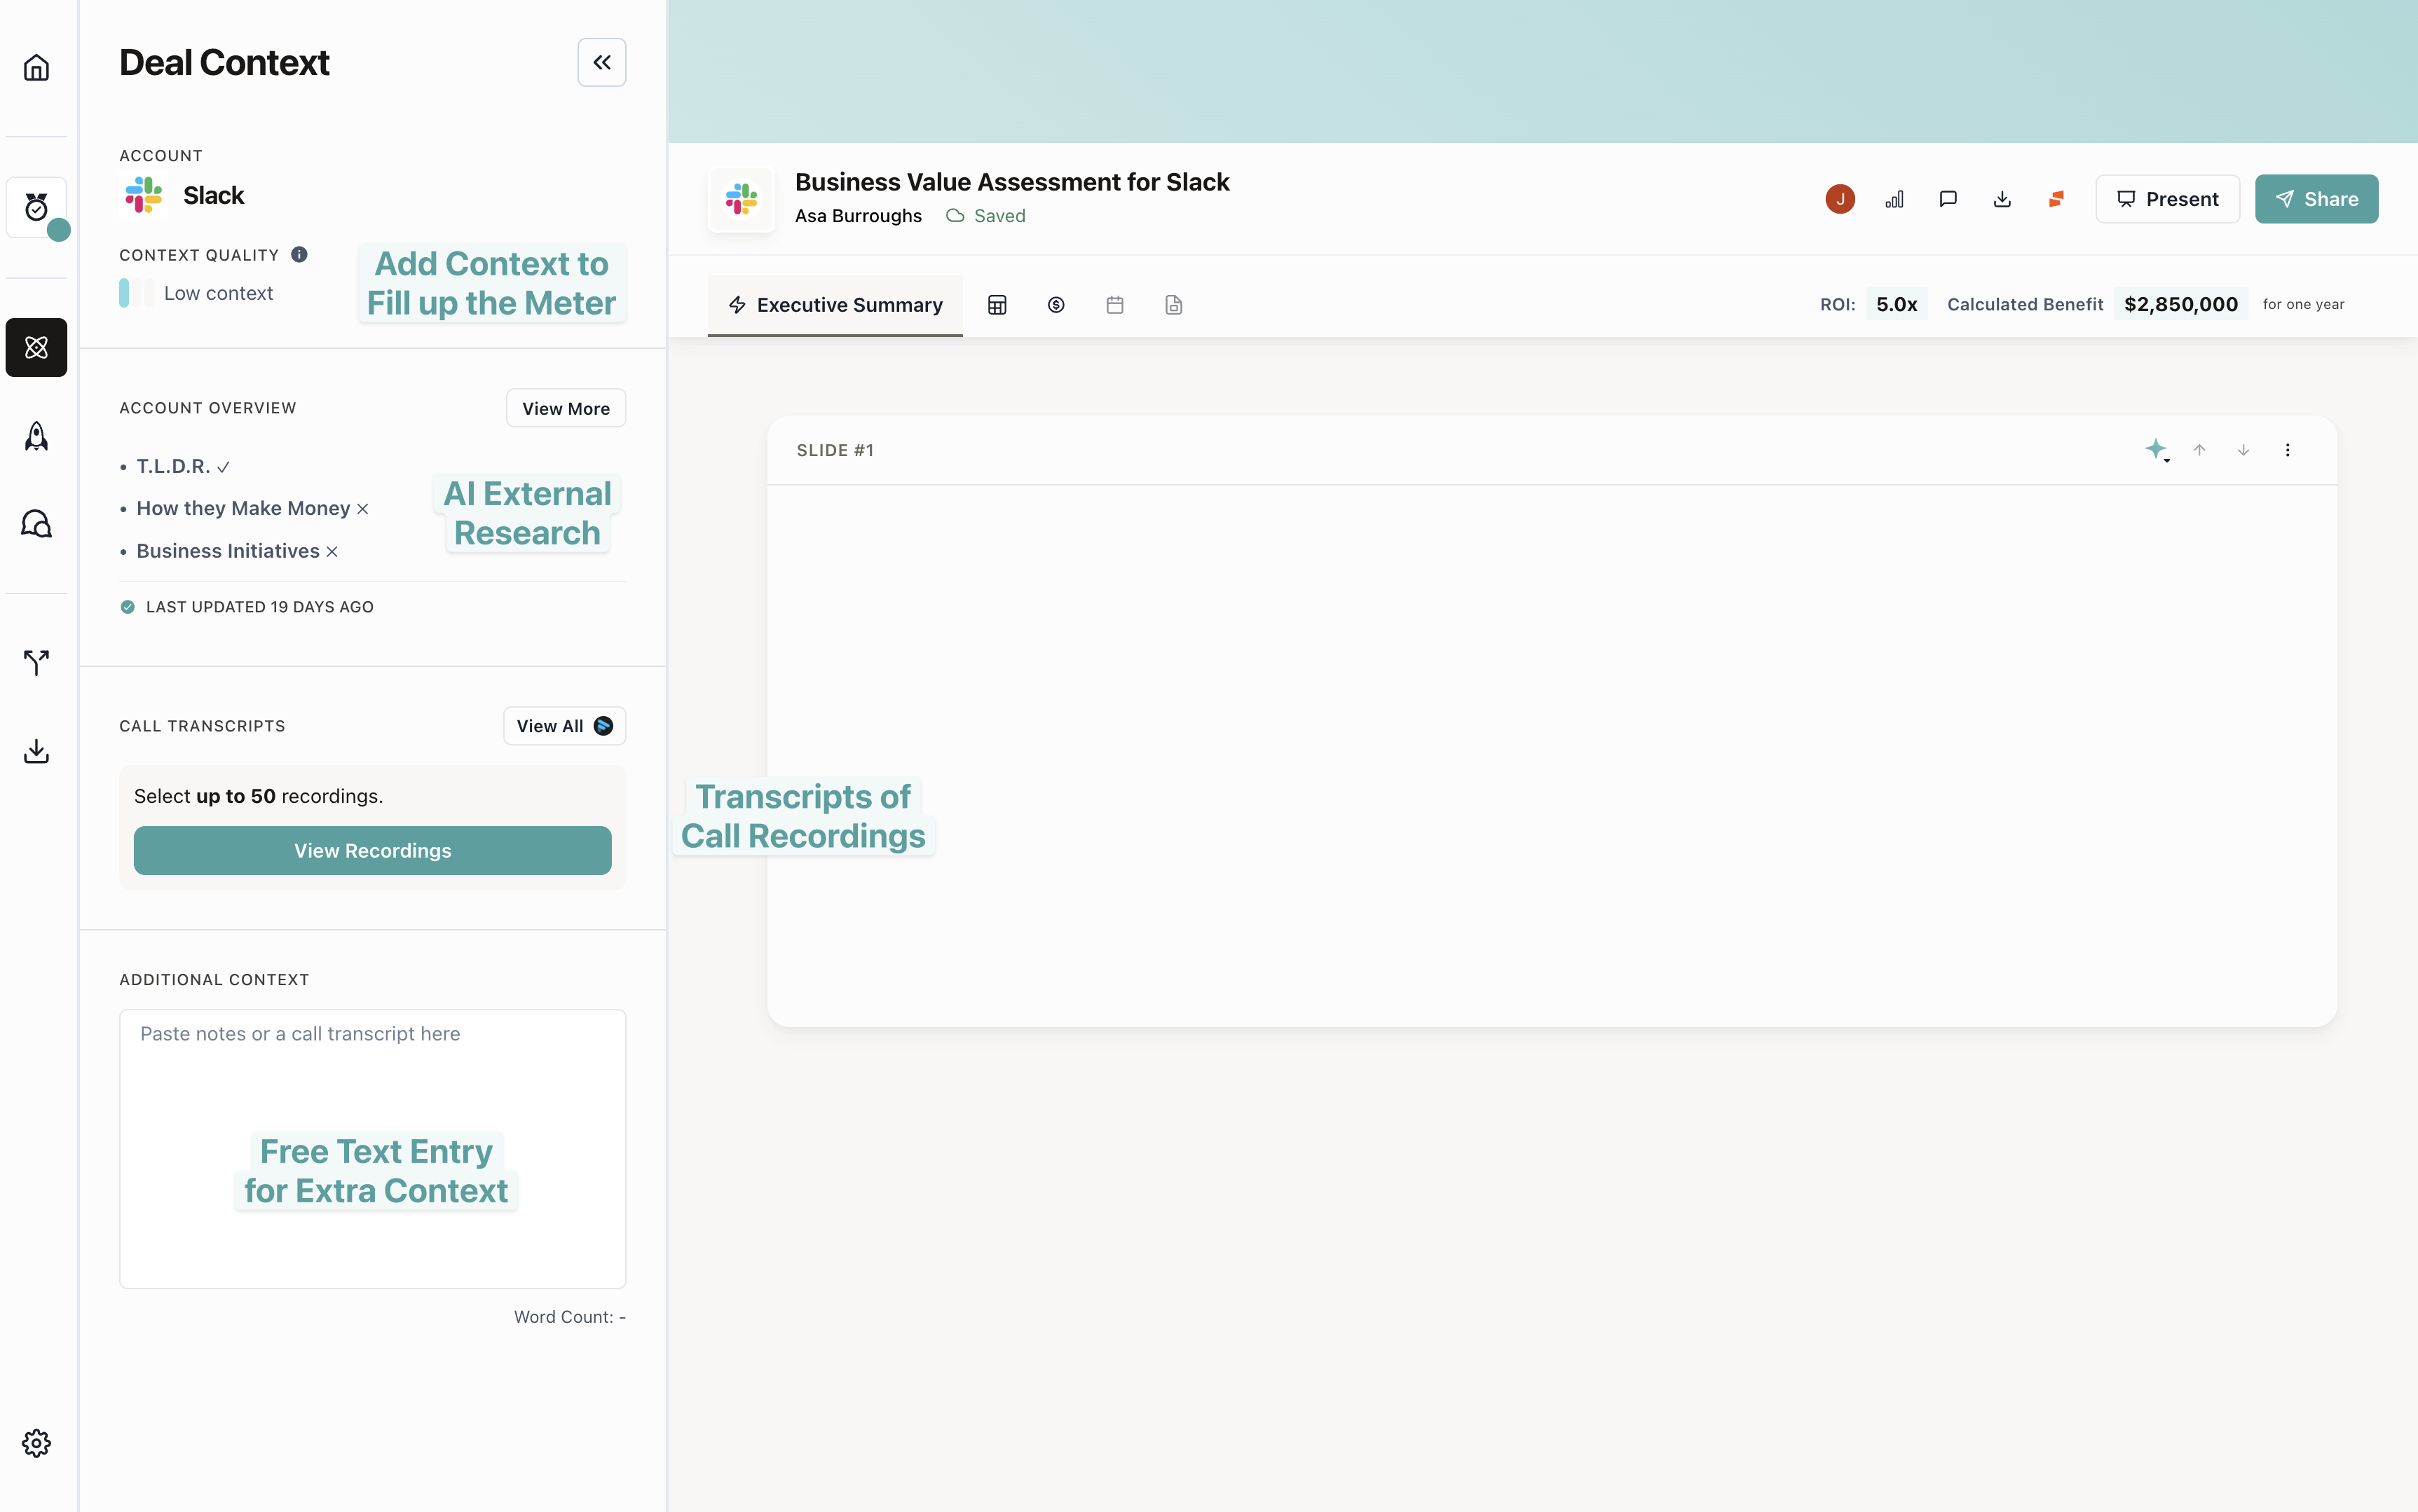
Task: Move Slide #1 down with arrow
Action: [x=2243, y=450]
